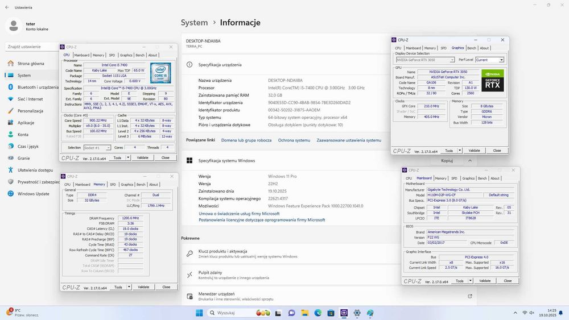Viewport: 569px width, 320px height.
Task: Click Intel Core i5 7400 name field
Action: (114, 65)
